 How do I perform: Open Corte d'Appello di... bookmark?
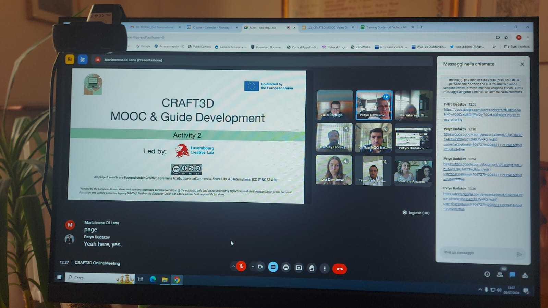pos(302,47)
